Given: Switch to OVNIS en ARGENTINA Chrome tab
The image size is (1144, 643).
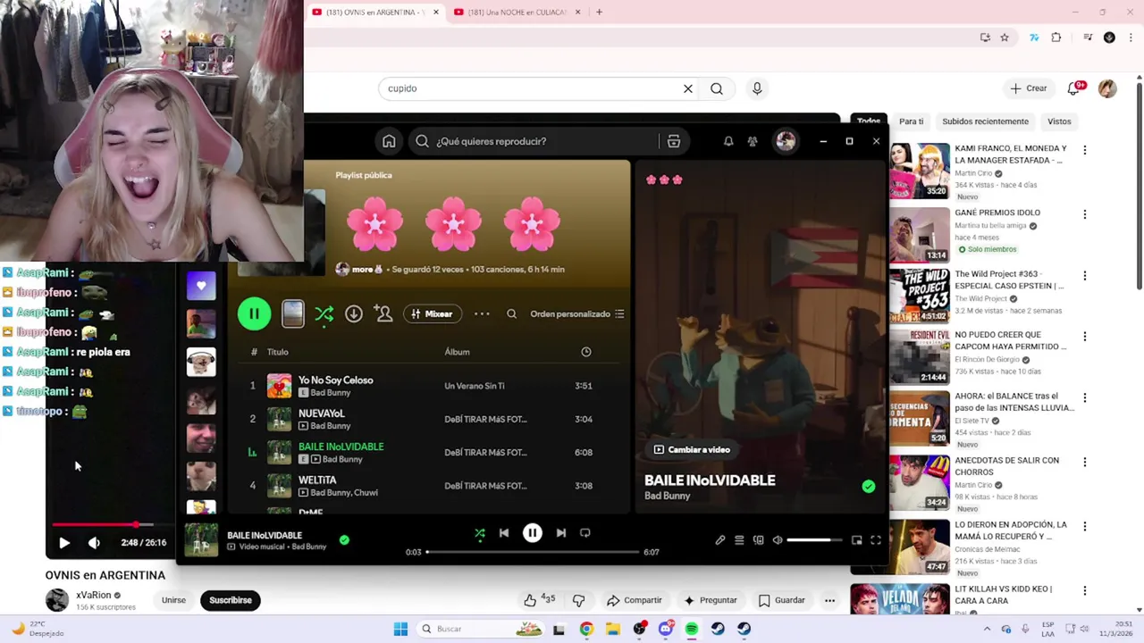Looking at the screenshot, I should [x=375, y=13].
